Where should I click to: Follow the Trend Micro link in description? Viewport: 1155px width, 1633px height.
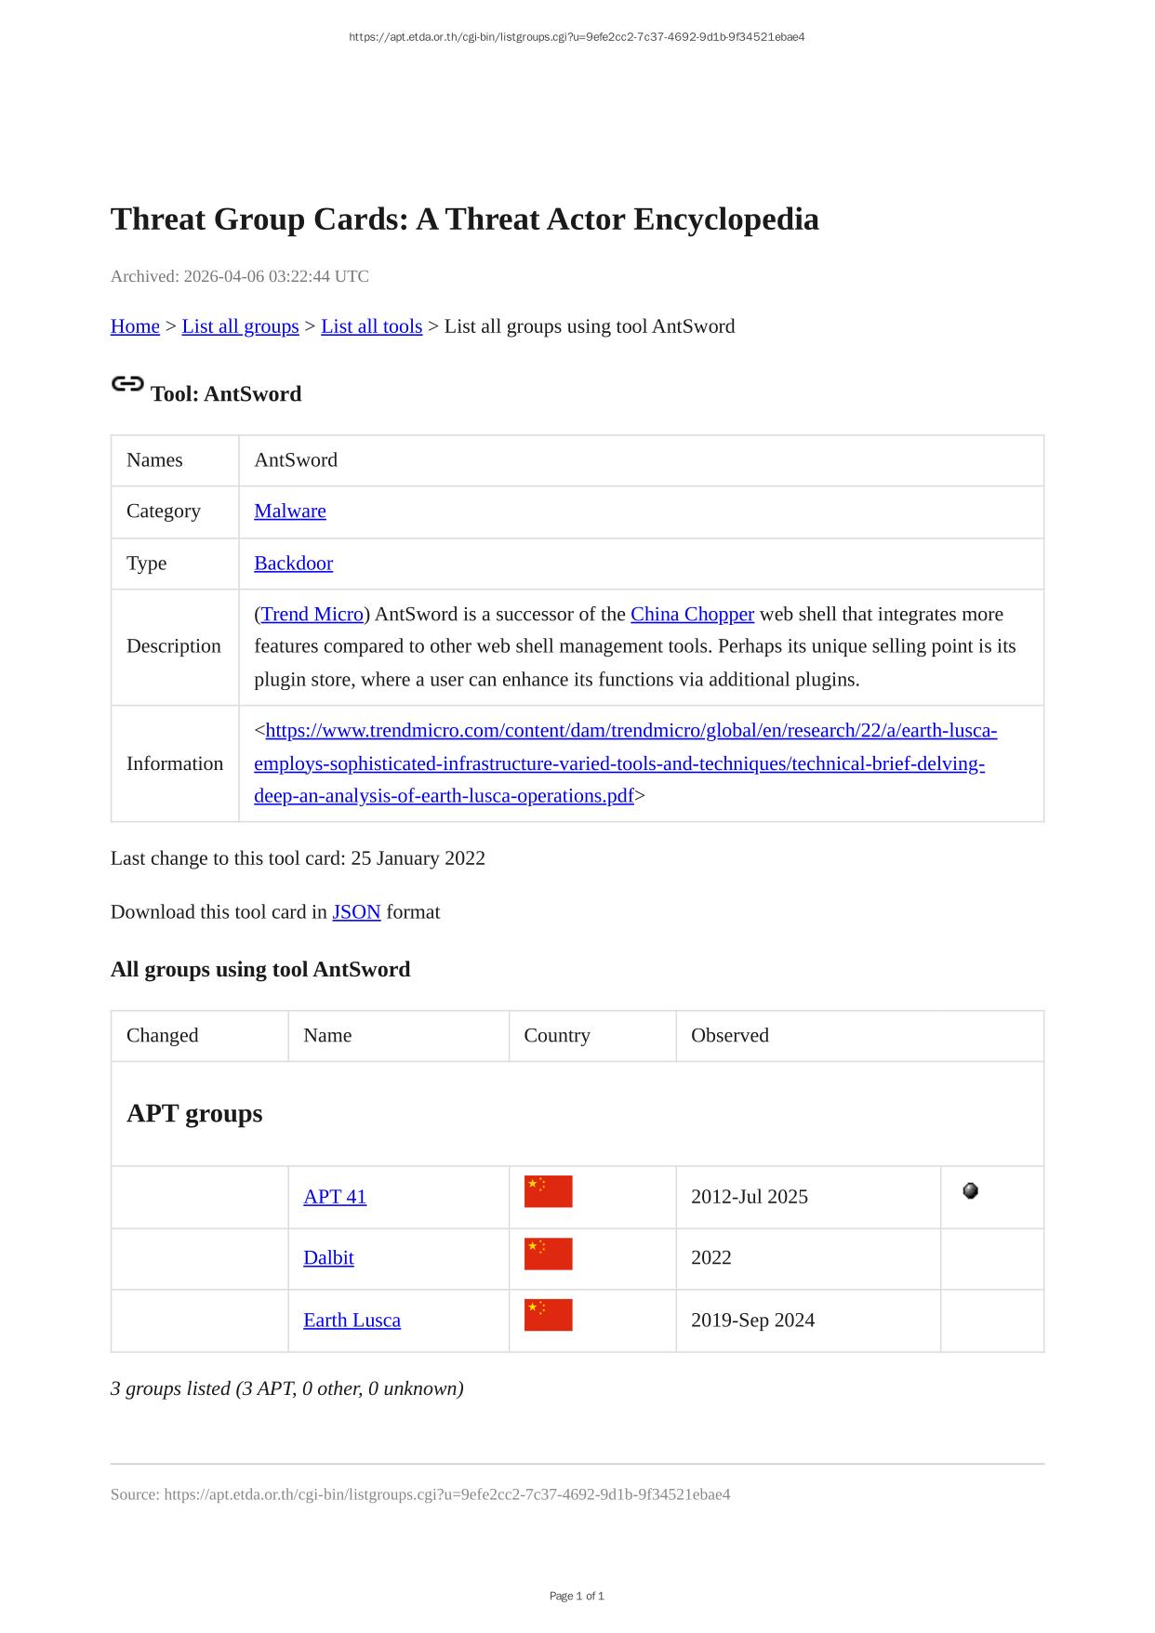[x=312, y=614]
